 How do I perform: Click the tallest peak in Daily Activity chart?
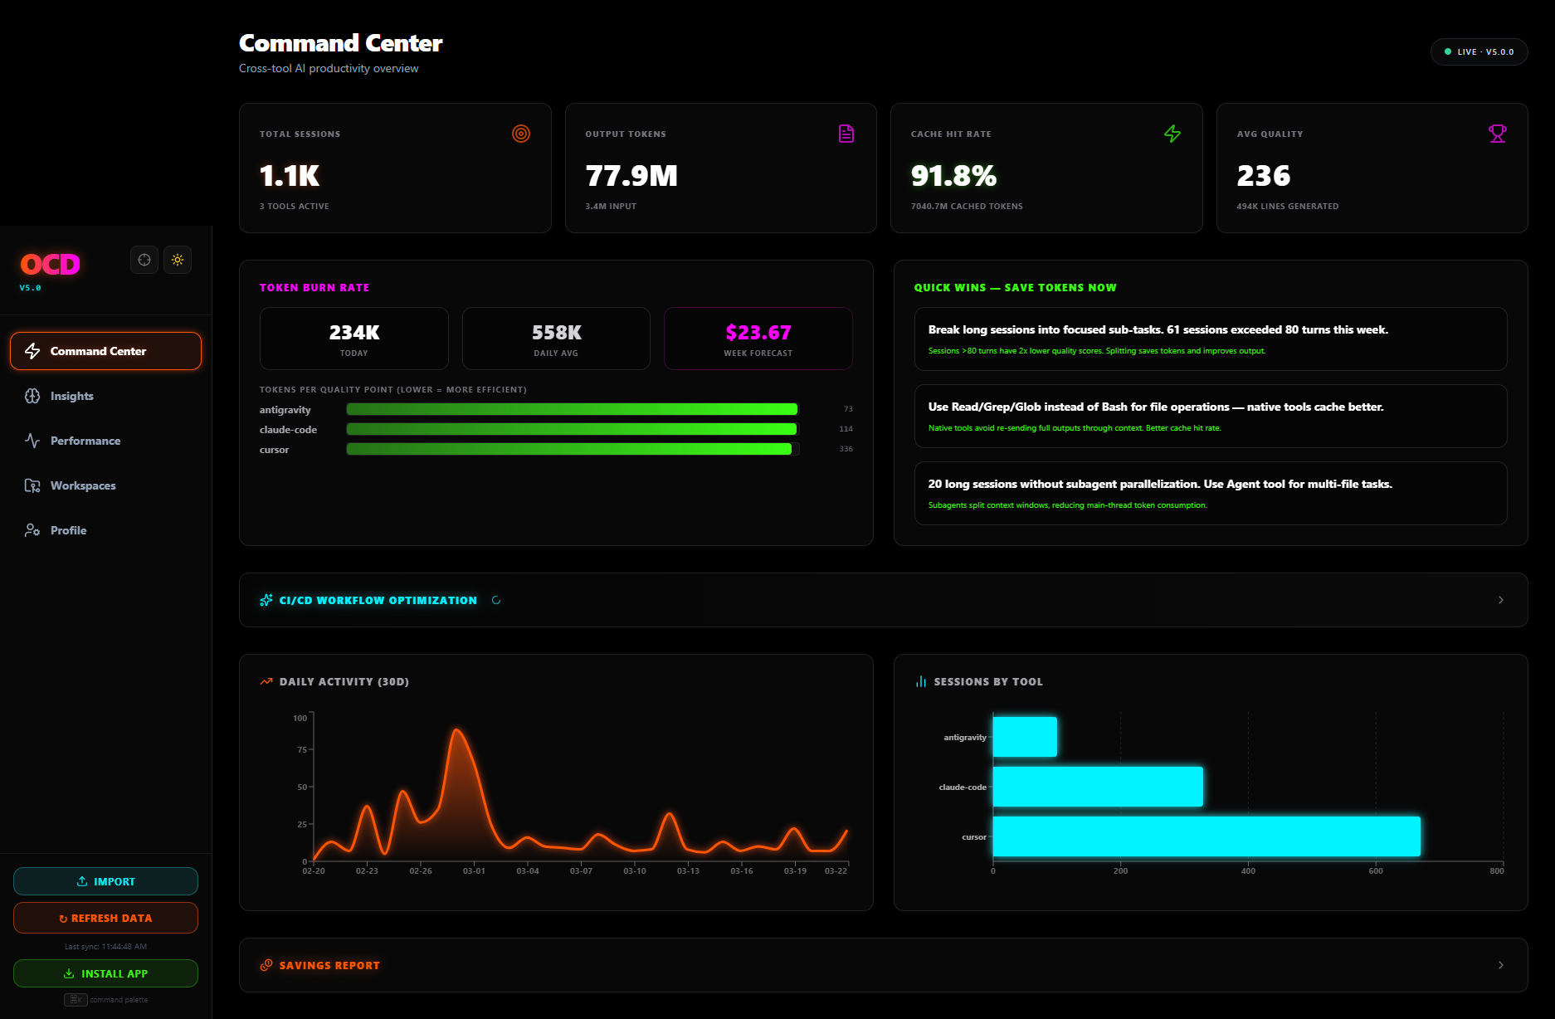coord(456,730)
